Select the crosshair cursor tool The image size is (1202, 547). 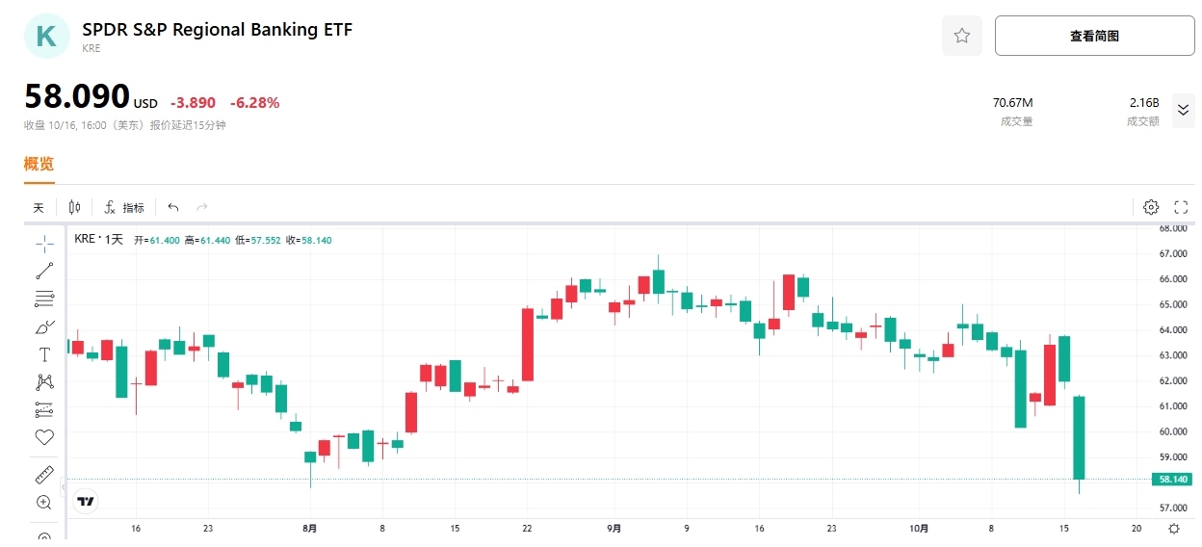point(44,243)
